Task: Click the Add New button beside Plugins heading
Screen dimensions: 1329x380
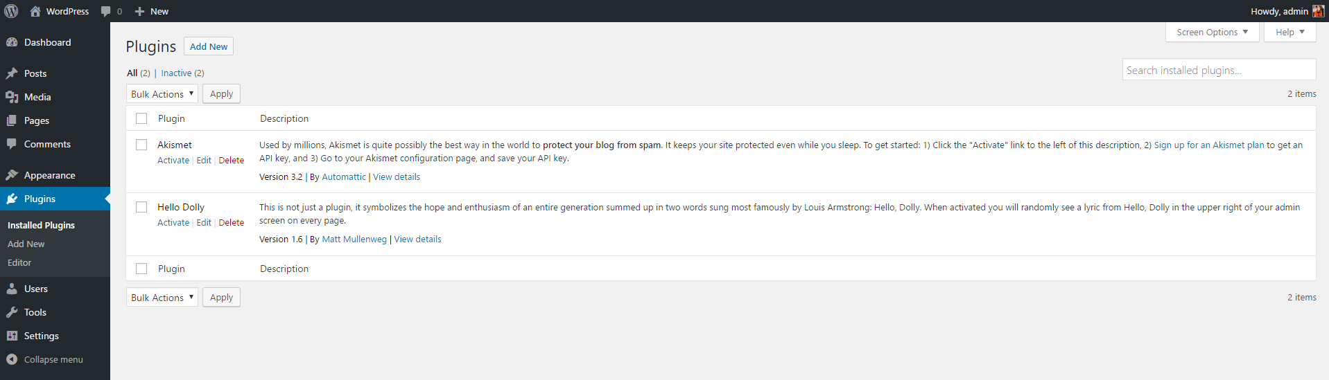Action: point(209,46)
